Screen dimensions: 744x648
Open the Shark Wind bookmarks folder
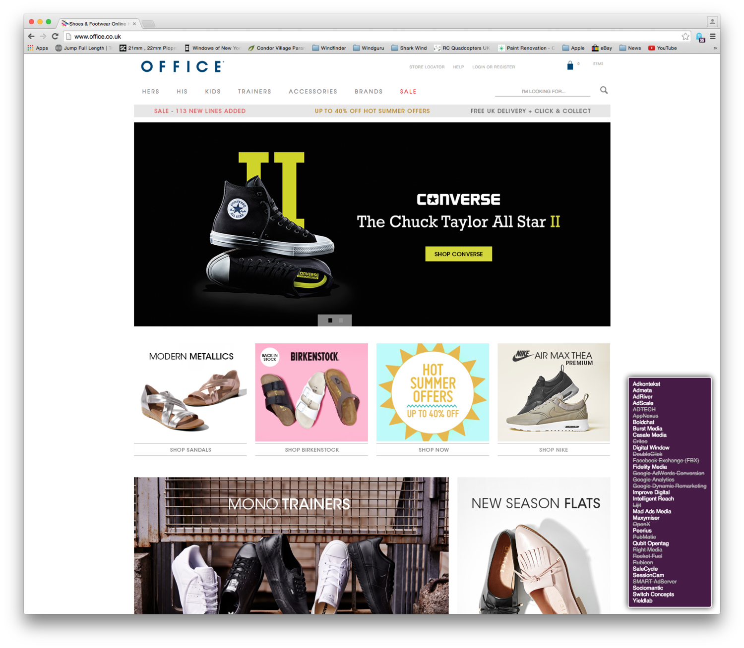409,48
